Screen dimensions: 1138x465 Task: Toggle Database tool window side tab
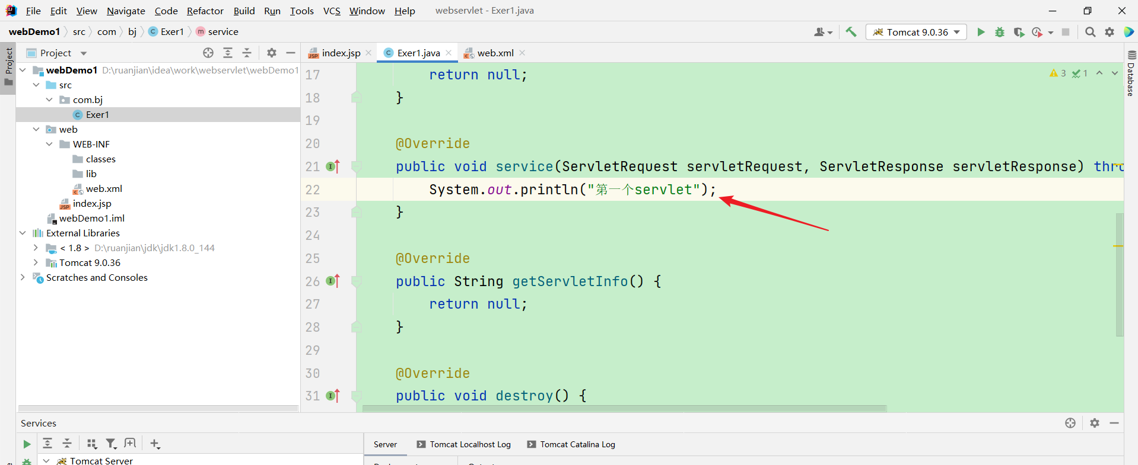point(1131,73)
